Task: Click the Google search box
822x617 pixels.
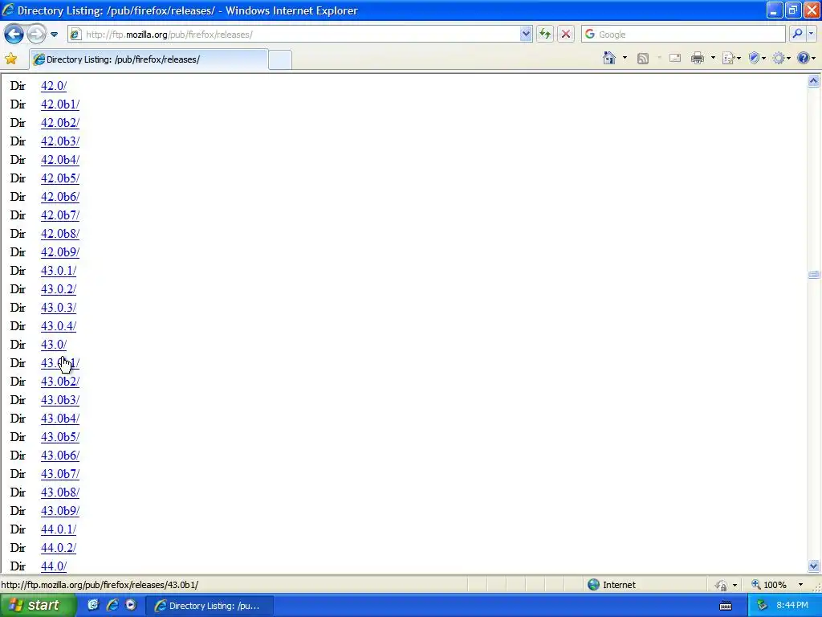Action: pyautogui.click(x=684, y=35)
